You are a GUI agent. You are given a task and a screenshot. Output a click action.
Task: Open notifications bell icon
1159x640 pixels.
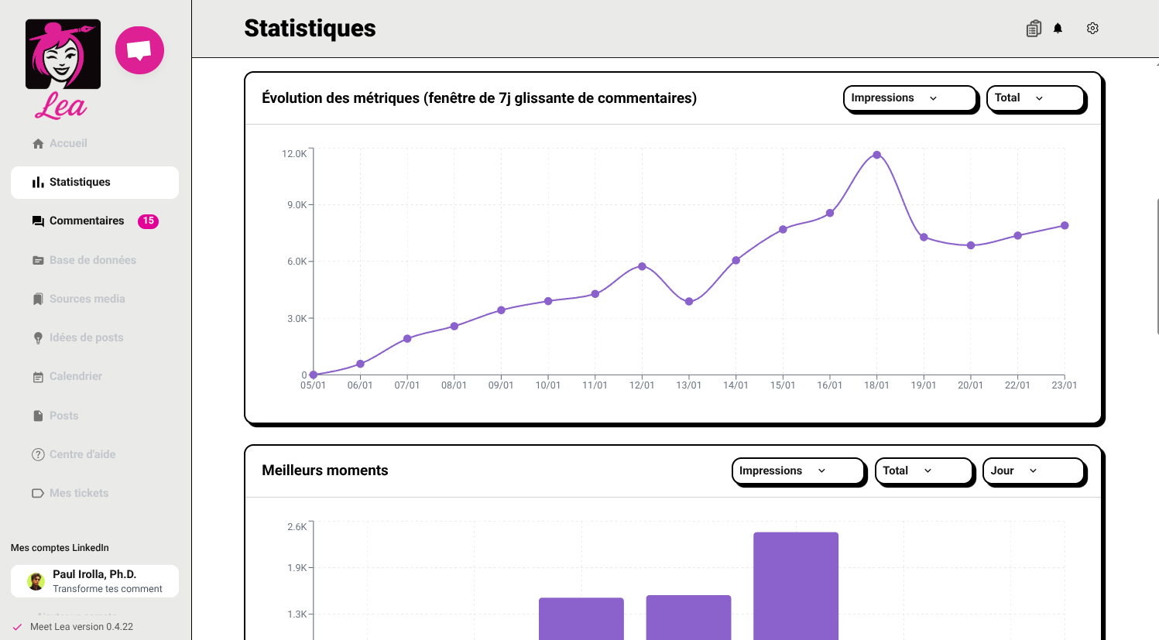coord(1058,29)
